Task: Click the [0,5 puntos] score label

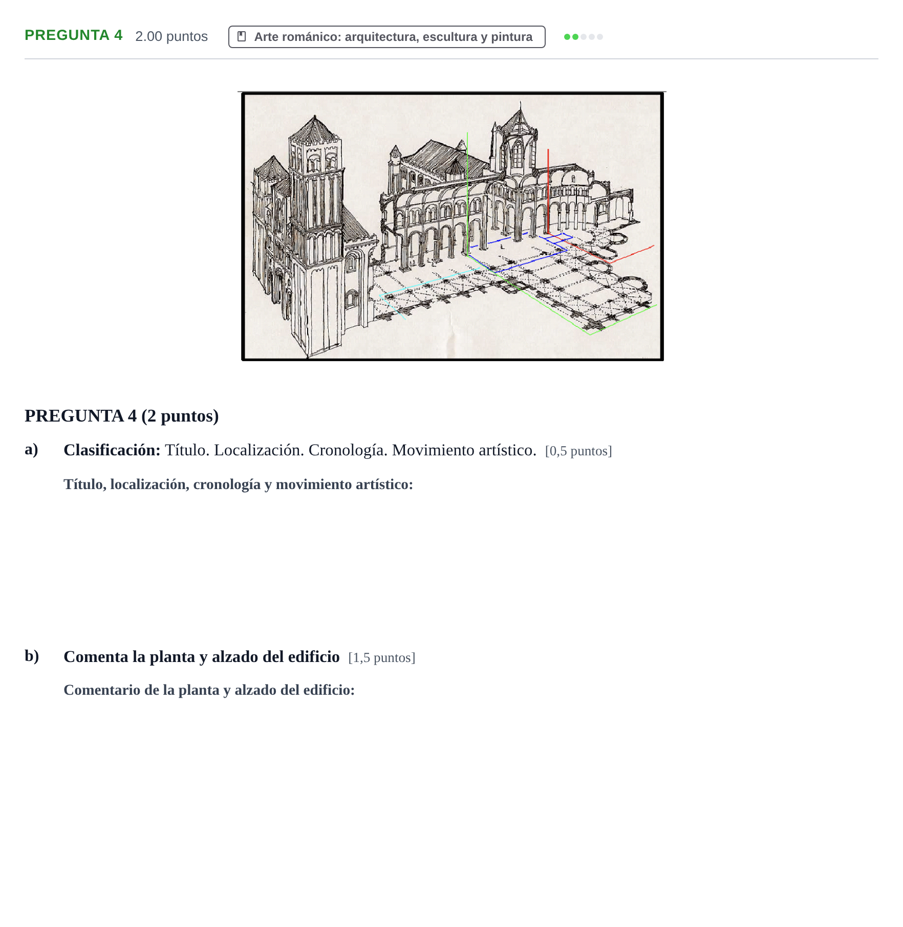Action: pyautogui.click(x=578, y=451)
